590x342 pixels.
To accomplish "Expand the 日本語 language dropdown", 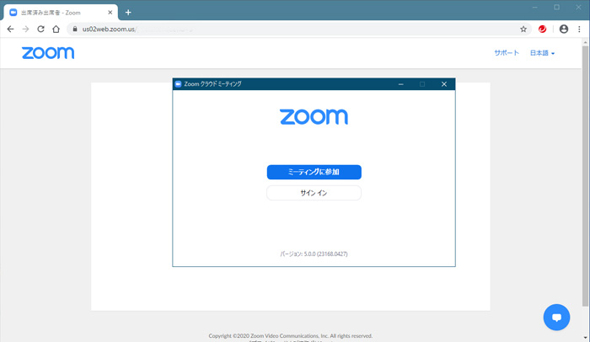I will [542, 53].
